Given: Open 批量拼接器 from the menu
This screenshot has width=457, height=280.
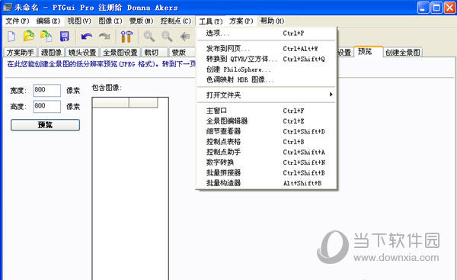Looking at the screenshot, I should click(267, 173).
